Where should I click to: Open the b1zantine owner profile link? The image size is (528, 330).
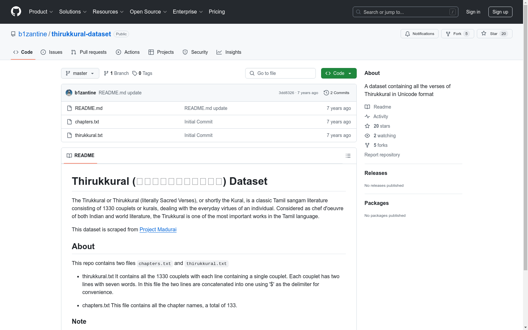pos(33,34)
